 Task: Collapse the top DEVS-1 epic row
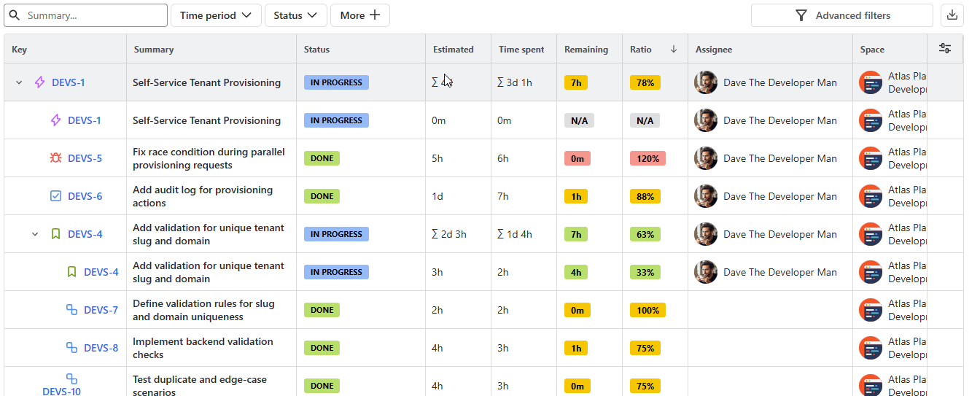click(20, 82)
